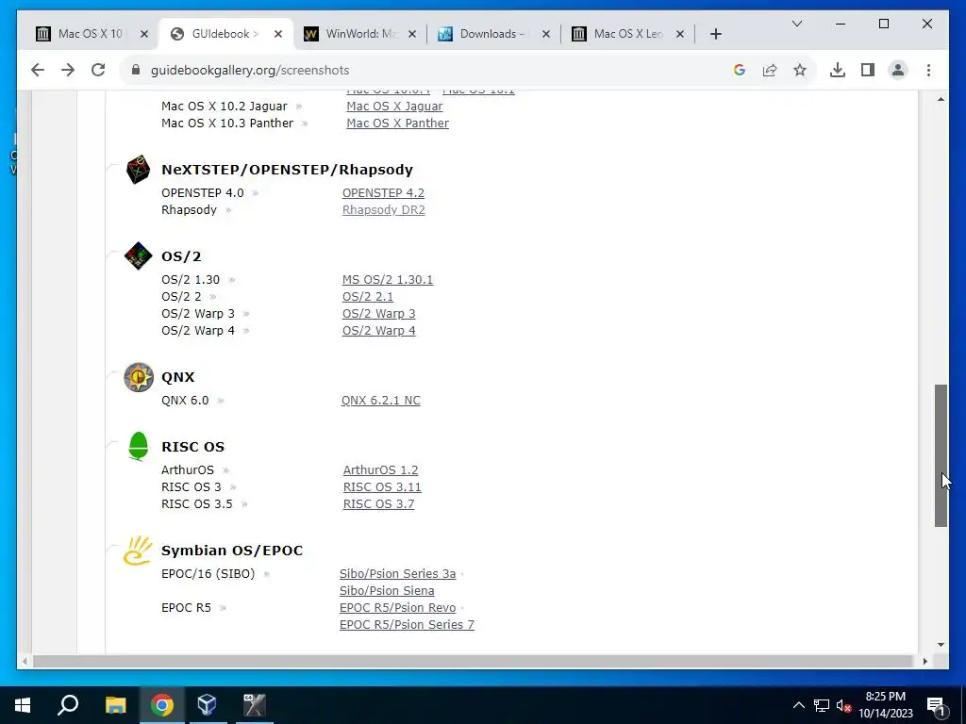Image resolution: width=966 pixels, height=724 pixels.
Task: Open notification center icon
Action: (x=937, y=705)
